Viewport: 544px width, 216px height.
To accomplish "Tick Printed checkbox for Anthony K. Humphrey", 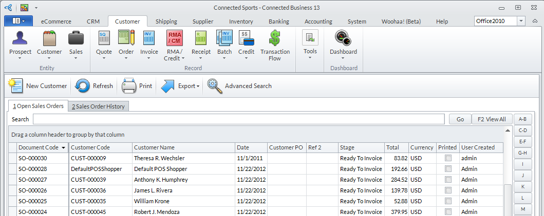I will pos(448,180).
